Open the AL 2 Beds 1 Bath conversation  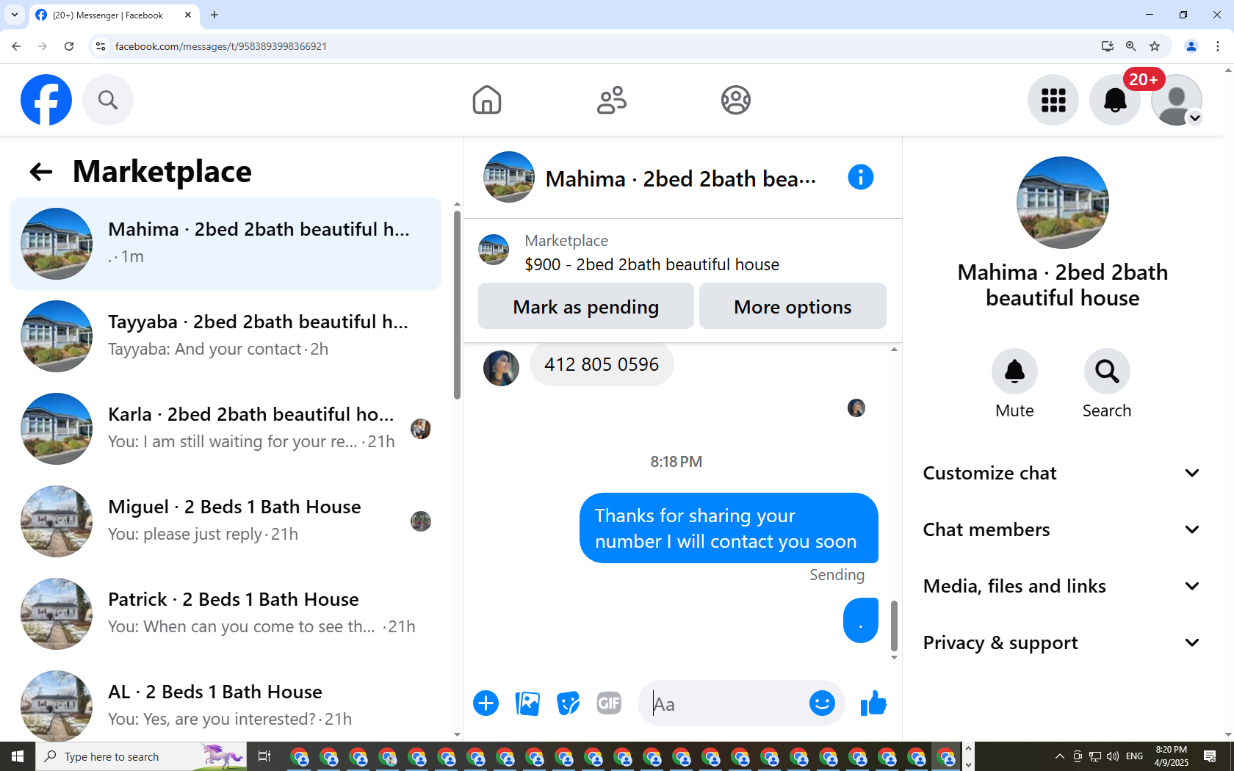tap(226, 705)
